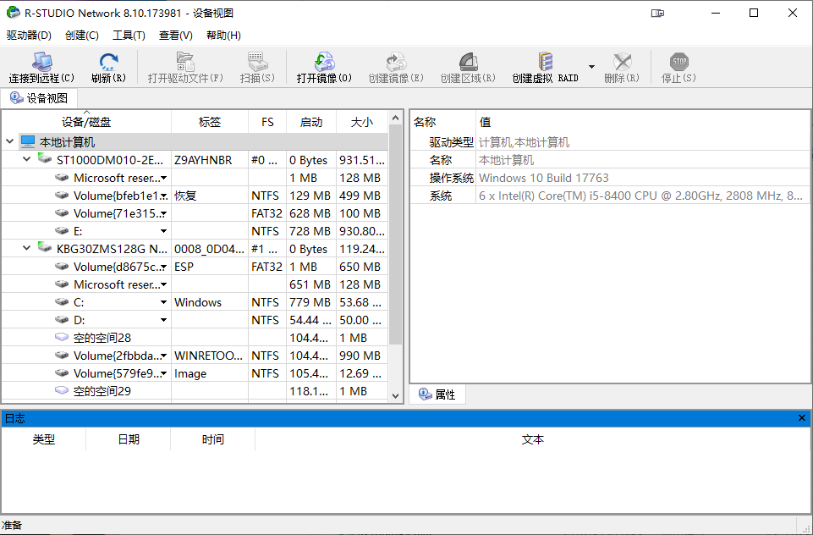Click the R-STUDIO app icon in the title bar
813x535 pixels.
13,13
